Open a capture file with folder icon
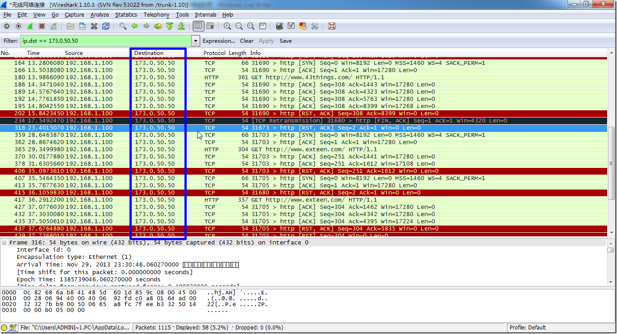 tap(71, 27)
